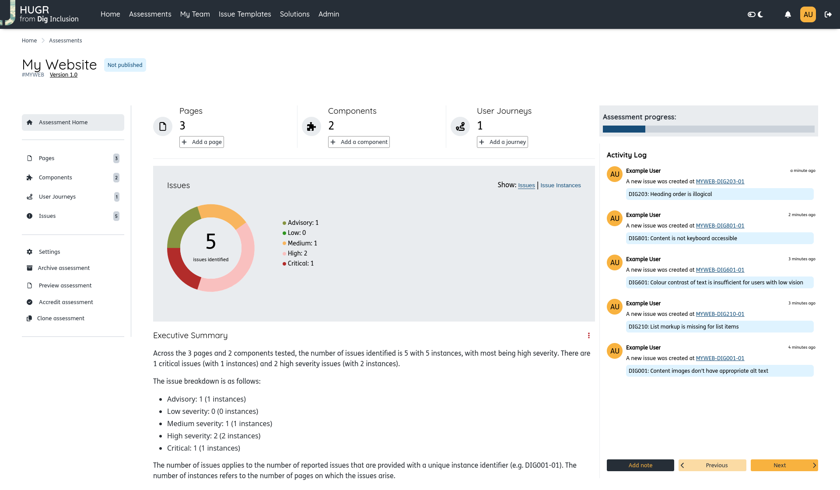Open the Executive Summary three-dot menu
The width and height of the screenshot is (840, 490).
pos(588,336)
